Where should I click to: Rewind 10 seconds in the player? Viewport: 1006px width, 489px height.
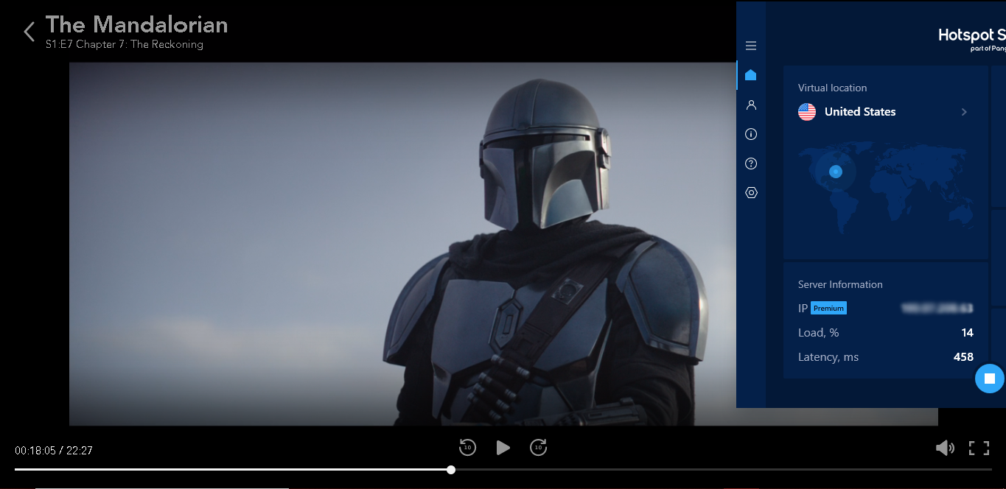(467, 447)
